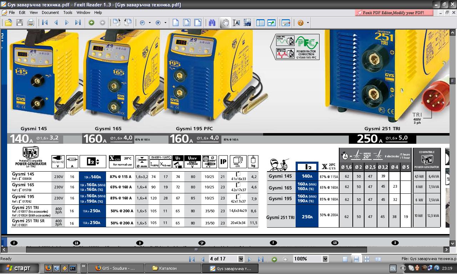Jump to last page in top toolbar
Image resolution: width=457 pixels, height=274 pixels.
point(78,23)
